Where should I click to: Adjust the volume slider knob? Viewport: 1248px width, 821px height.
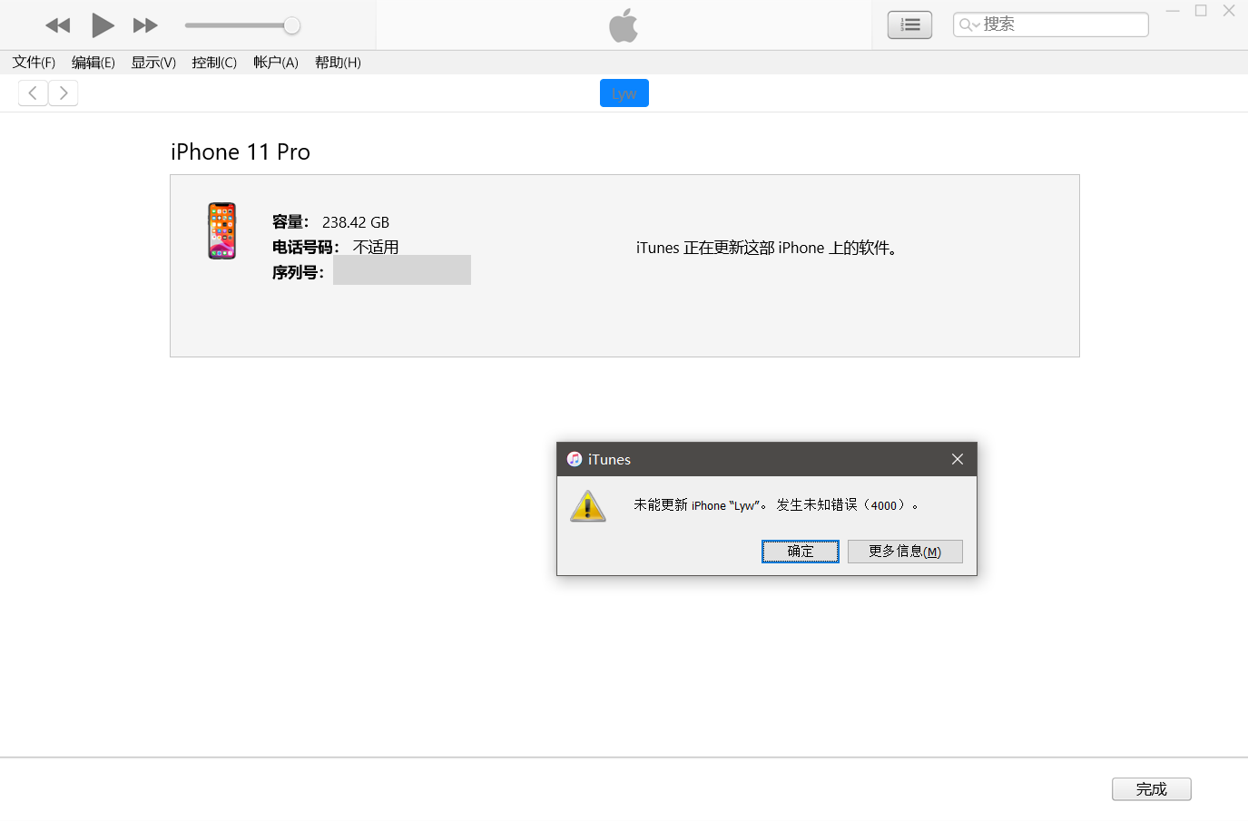pyautogui.click(x=291, y=25)
